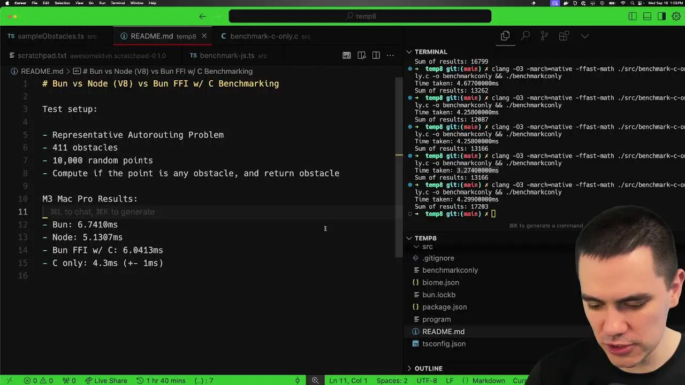
Task: Click the ports forwarded status icon
Action: tap(68, 380)
